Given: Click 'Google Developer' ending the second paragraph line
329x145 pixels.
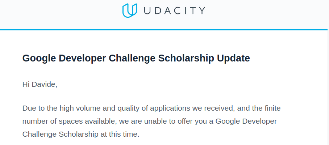Looking at the screenshot, I should click(246, 121).
